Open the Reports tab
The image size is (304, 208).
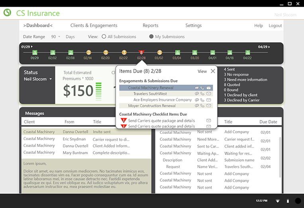click(x=150, y=26)
